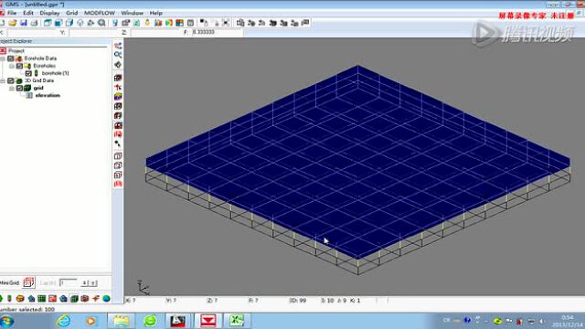Click the F value field showing 8.333333
The height and width of the screenshot is (329, 585).
[x=217, y=33]
